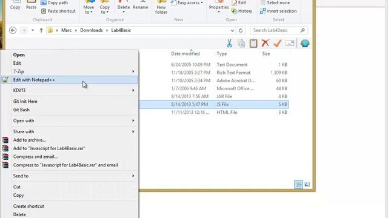388x218 pixels.
Task: Click the Copy to ribbon button
Action: tap(104, 7)
